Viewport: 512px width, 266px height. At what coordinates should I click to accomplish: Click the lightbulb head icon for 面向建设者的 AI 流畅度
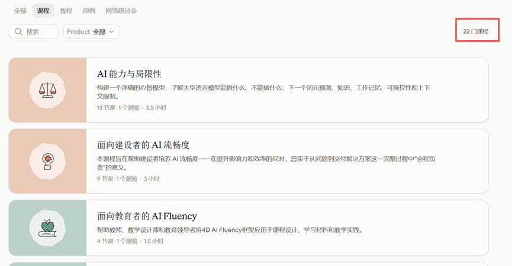[48, 162]
